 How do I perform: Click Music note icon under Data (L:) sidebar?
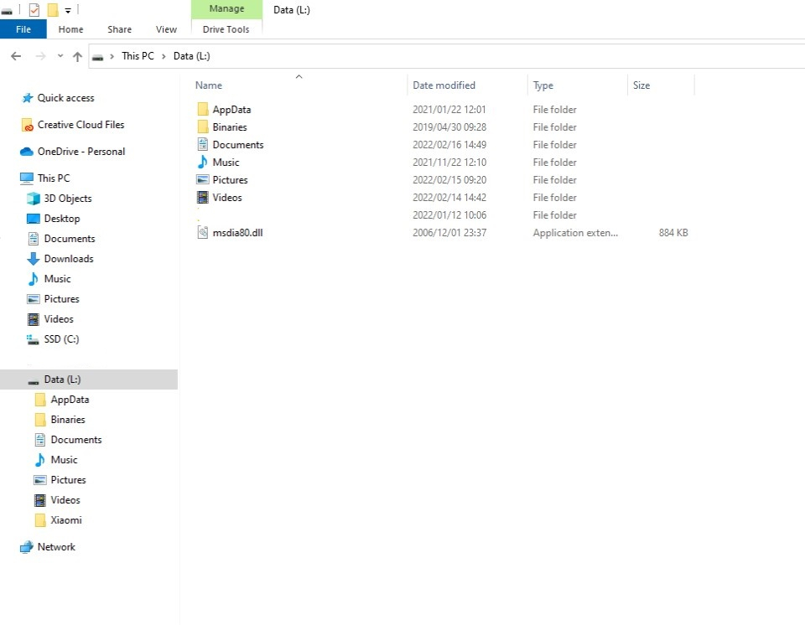pyautogui.click(x=40, y=460)
